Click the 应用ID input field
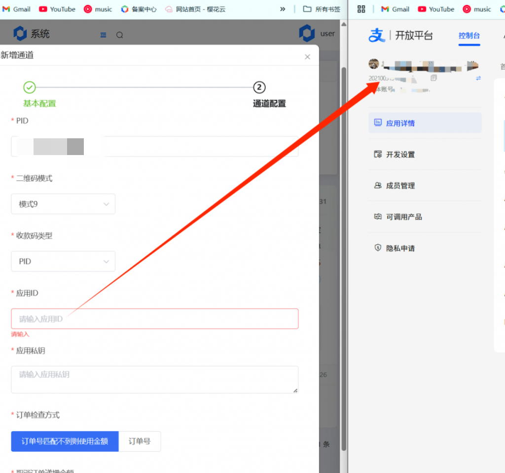 pos(154,319)
